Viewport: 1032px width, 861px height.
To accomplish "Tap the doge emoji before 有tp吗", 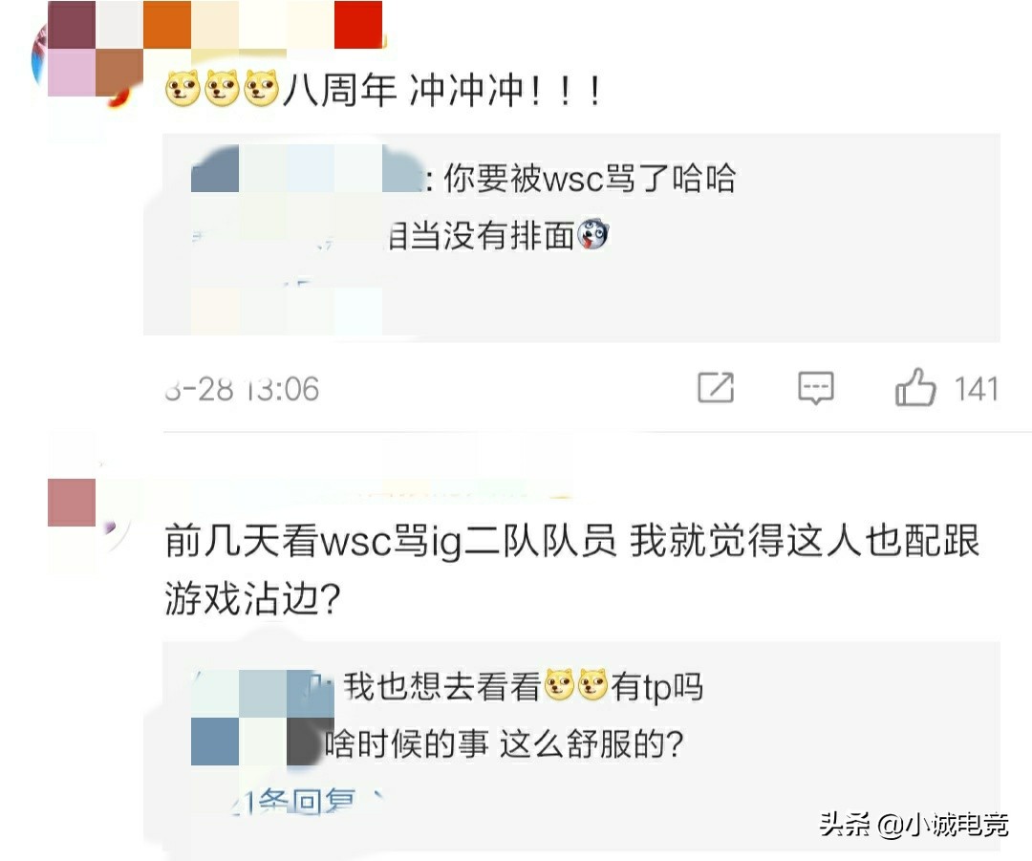I will tap(592, 684).
